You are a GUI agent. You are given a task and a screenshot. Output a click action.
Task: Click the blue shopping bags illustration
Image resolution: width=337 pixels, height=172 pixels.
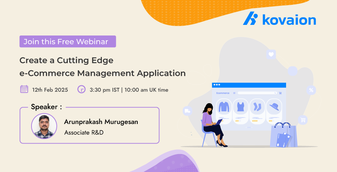(284, 136)
